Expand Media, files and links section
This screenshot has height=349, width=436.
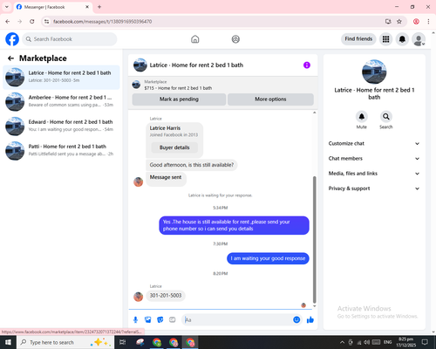(374, 174)
